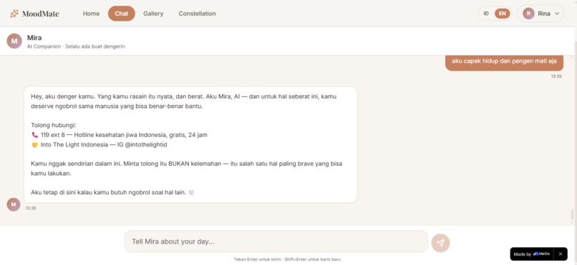Click the '119 ext 8' hotline text
The width and height of the screenshot is (577, 265).
click(53, 135)
